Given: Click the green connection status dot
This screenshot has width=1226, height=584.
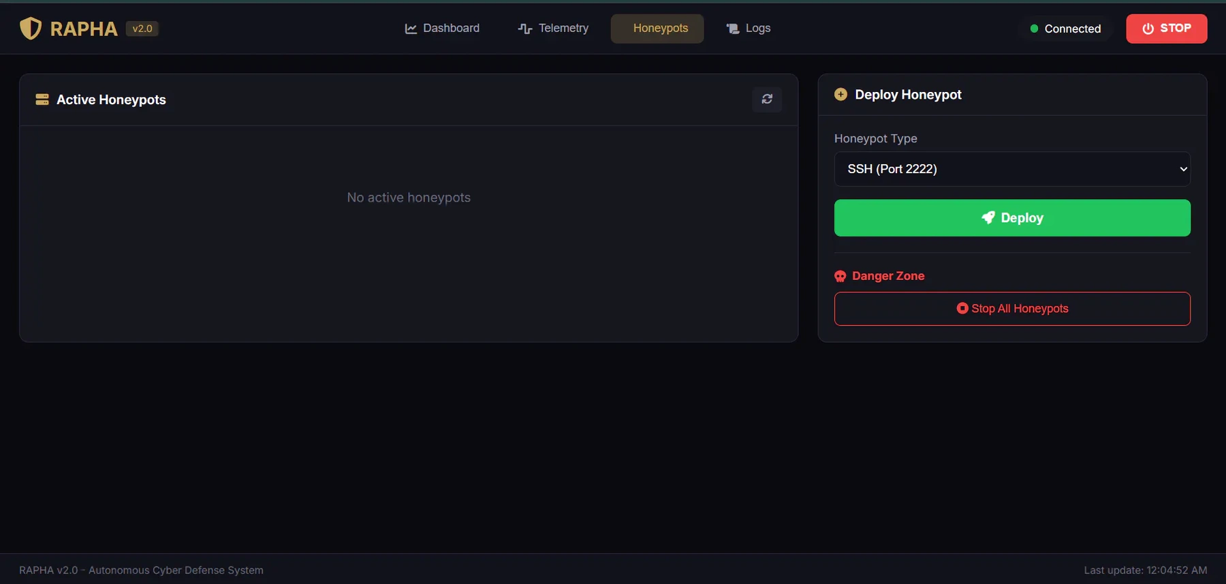Looking at the screenshot, I should point(1034,29).
